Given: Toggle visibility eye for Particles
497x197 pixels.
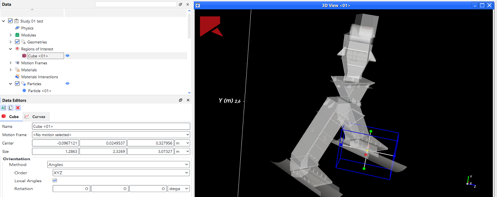Looking at the screenshot, I should pos(68,84).
